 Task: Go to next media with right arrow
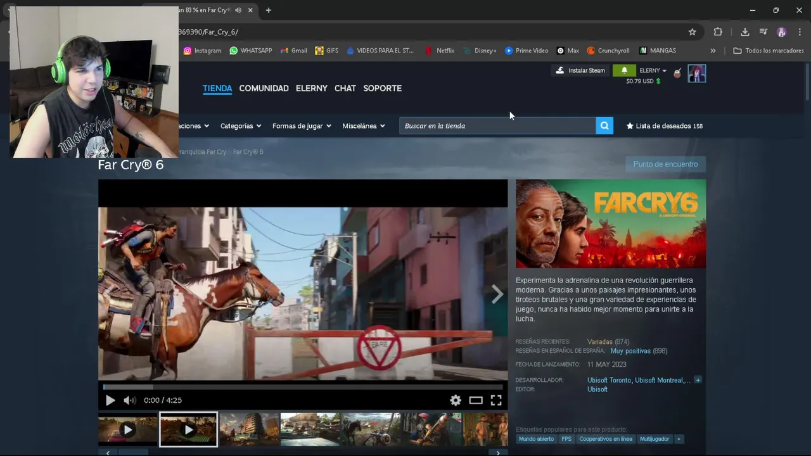pyautogui.click(x=497, y=294)
